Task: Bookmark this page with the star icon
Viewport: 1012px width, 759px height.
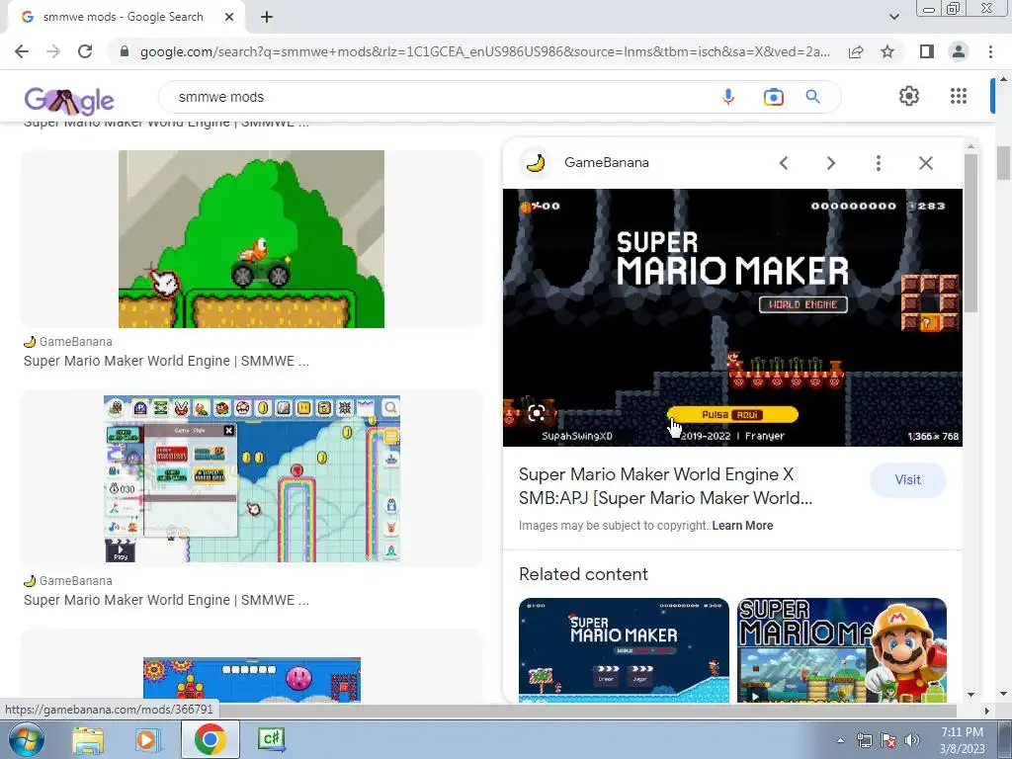Action: pos(887,51)
